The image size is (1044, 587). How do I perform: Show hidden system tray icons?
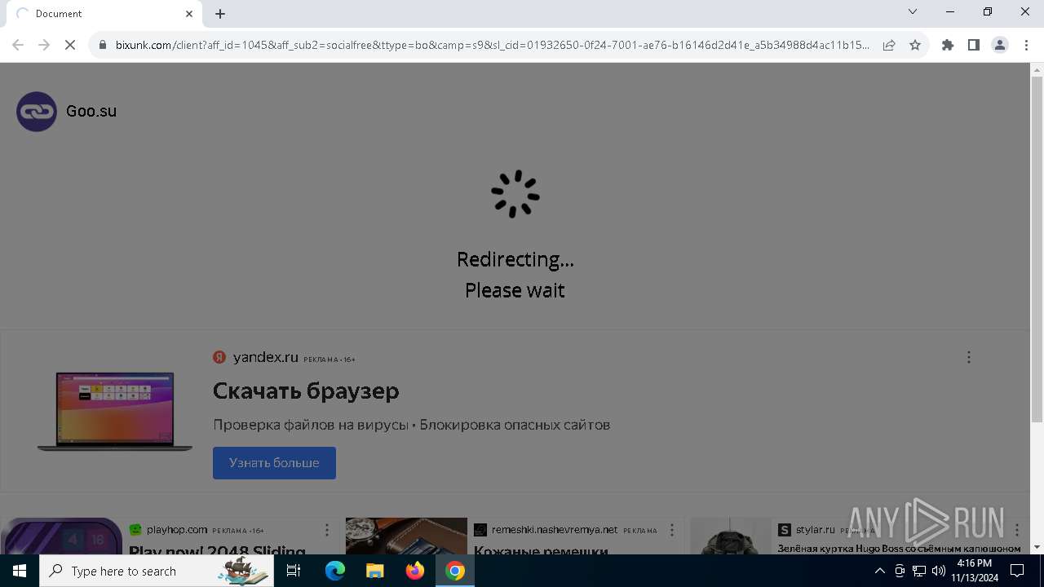pos(879,571)
